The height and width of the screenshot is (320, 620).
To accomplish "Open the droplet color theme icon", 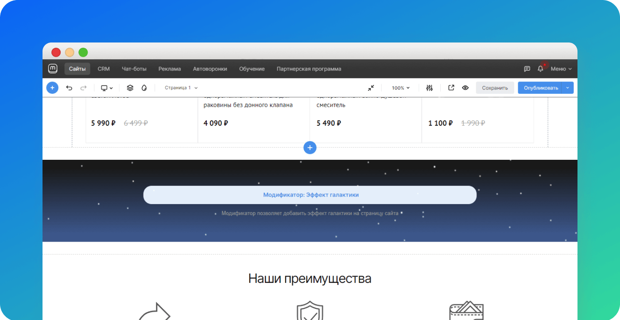I will coord(144,88).
